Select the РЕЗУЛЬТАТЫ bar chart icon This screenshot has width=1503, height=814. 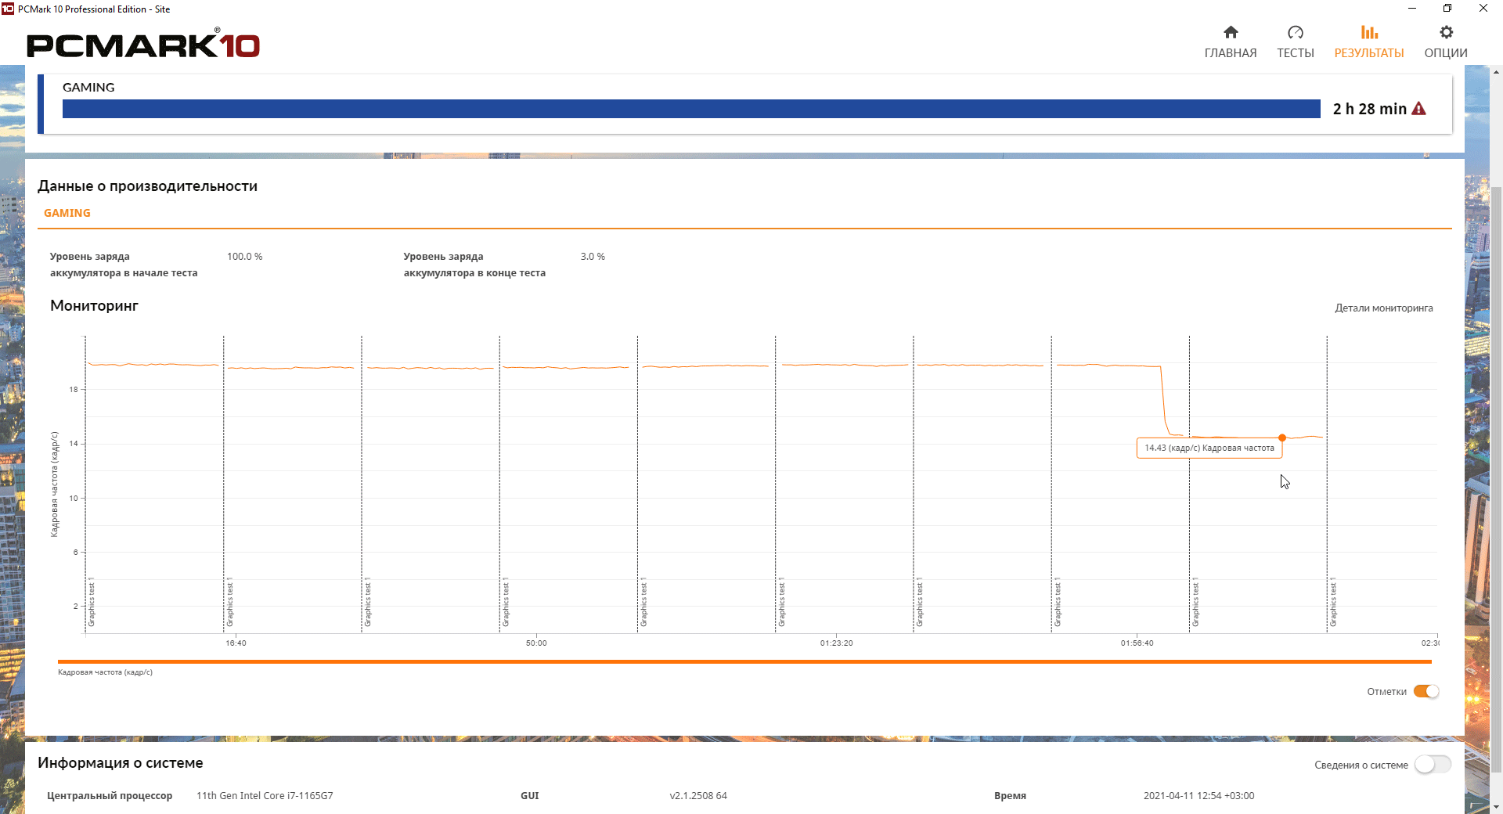[1369, 32]
